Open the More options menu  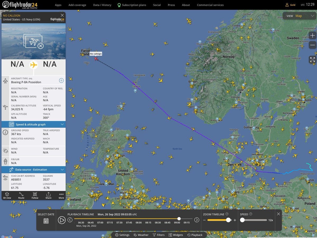[x=61, y=195]
